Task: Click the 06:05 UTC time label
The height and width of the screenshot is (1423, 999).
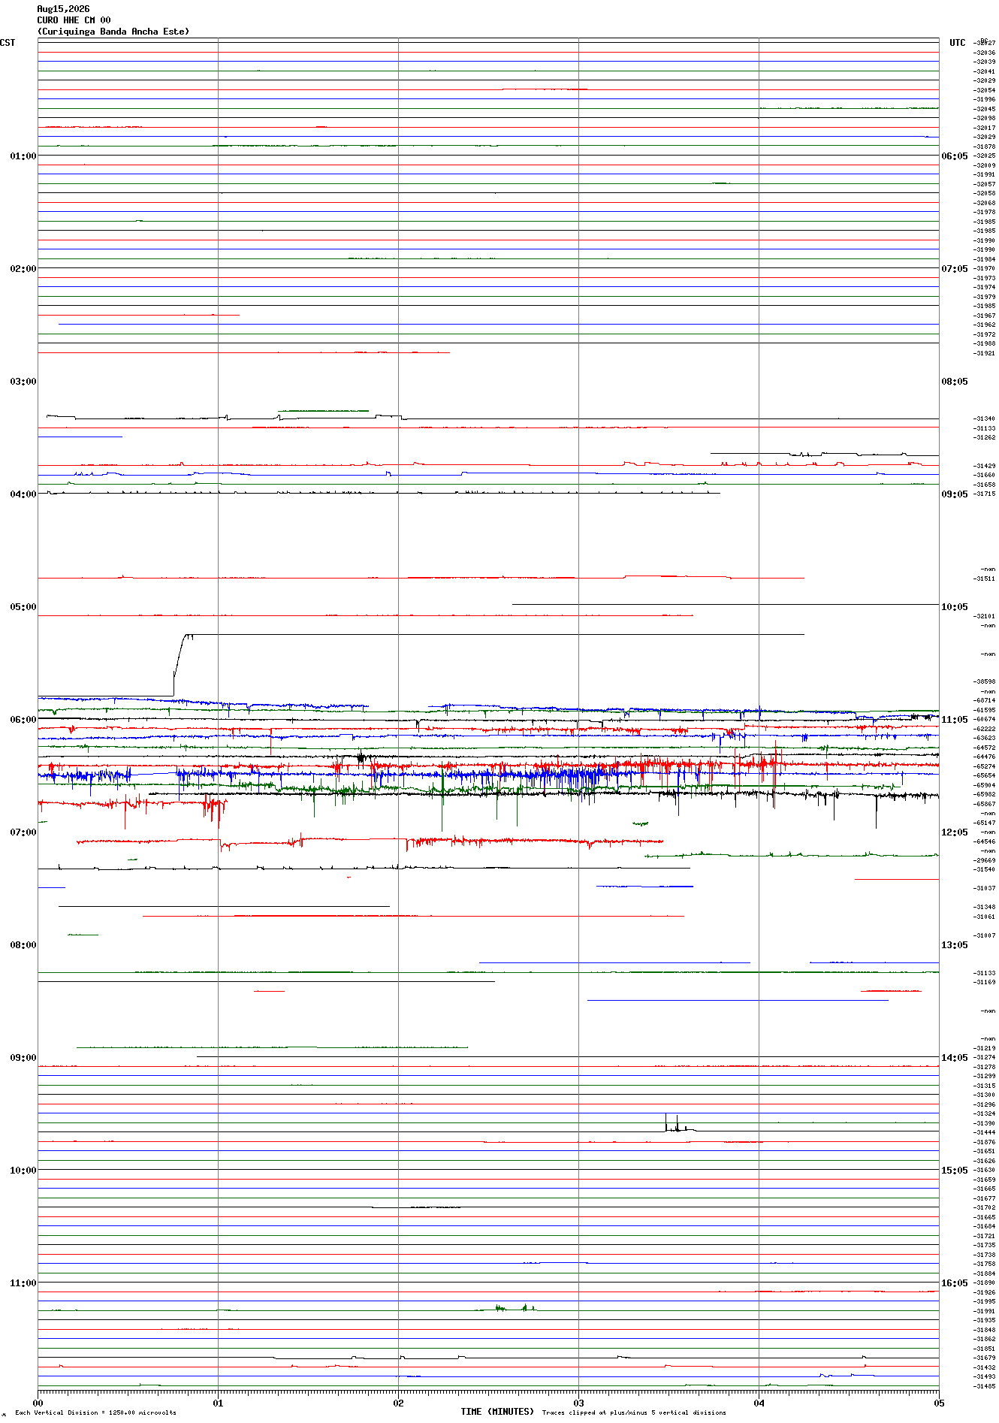Action: pos(955,156)
